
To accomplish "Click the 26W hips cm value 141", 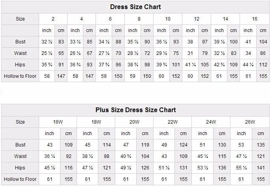I will pyautogui.click(x=261, y=168).
